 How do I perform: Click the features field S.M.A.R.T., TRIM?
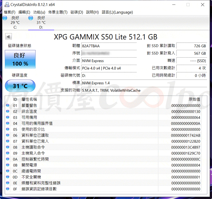pos(144,90)
